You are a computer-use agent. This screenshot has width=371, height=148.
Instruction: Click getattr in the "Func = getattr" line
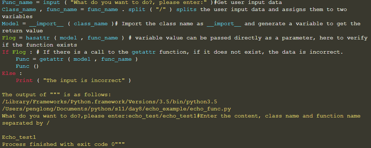[x=51, y=59]
